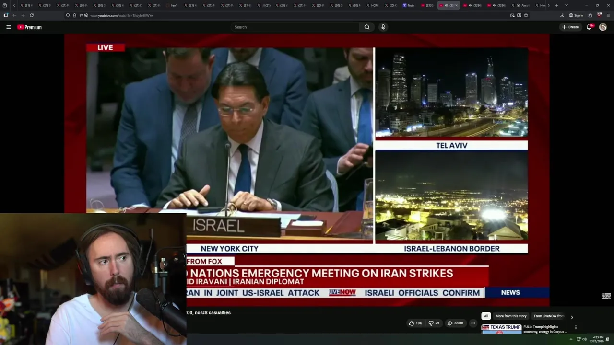Open the YouTube guide hamburger menu
614x345 pixels.
tap(8, 27)
